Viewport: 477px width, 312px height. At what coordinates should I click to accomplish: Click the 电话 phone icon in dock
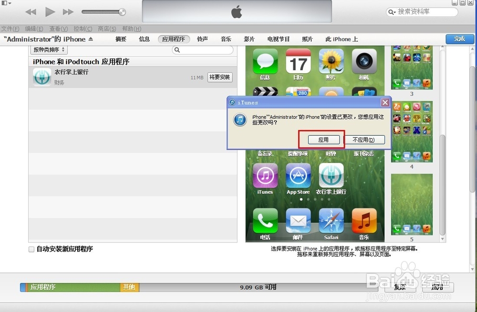[x=265, y=221]
